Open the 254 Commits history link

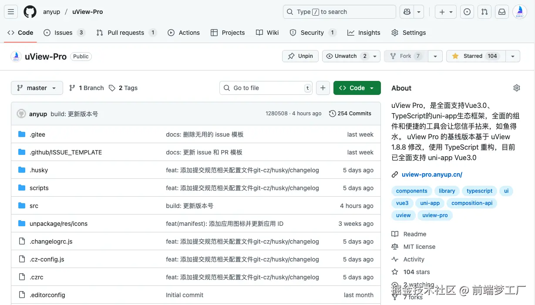point(350,114)
